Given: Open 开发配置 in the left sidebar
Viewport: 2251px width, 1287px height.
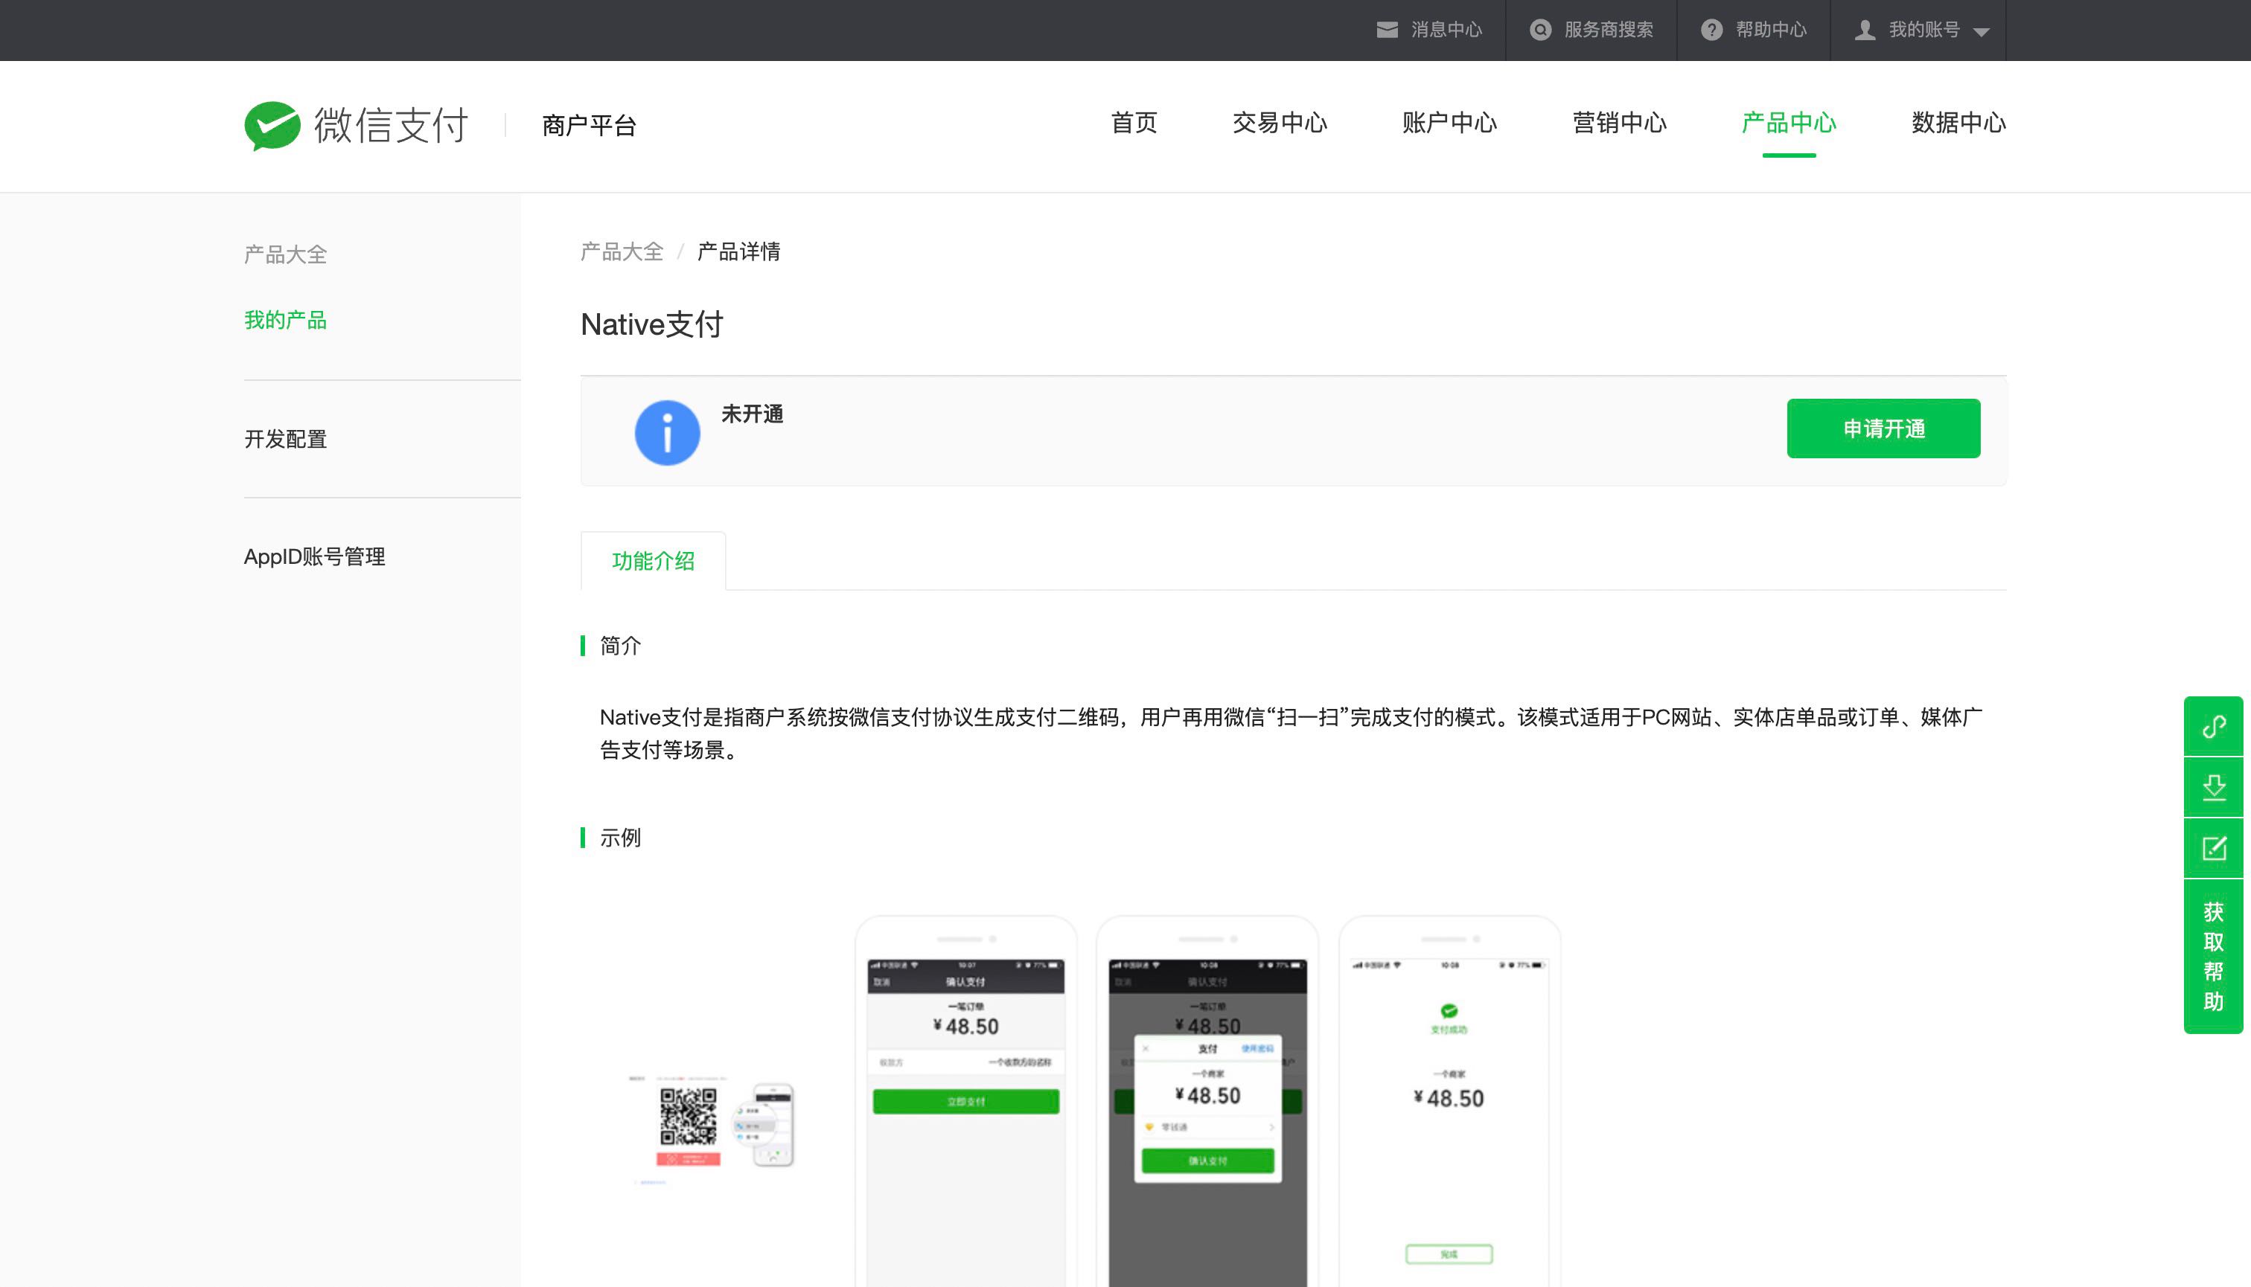Looking at the screenshot, I should [x=286, y=440].
